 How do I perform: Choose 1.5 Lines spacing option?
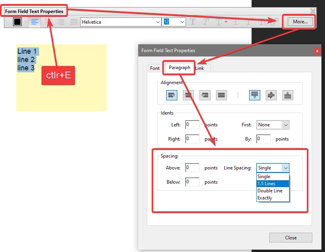coord(272,184)
